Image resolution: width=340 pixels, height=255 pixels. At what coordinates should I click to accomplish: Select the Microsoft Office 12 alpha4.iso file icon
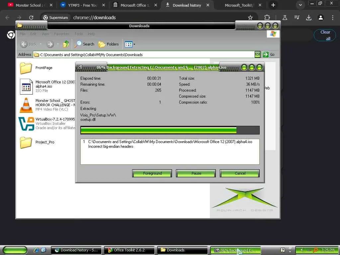click(x=26, y=87)
